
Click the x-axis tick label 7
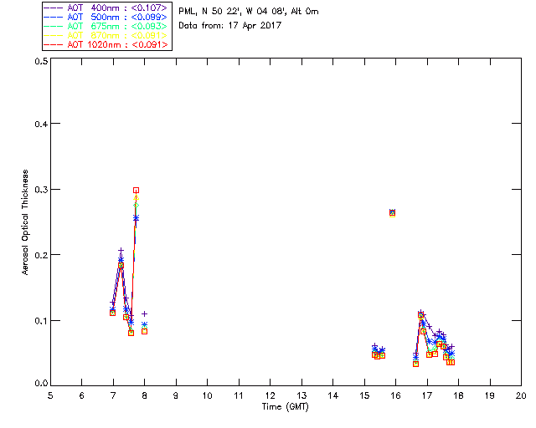[113, 395]
